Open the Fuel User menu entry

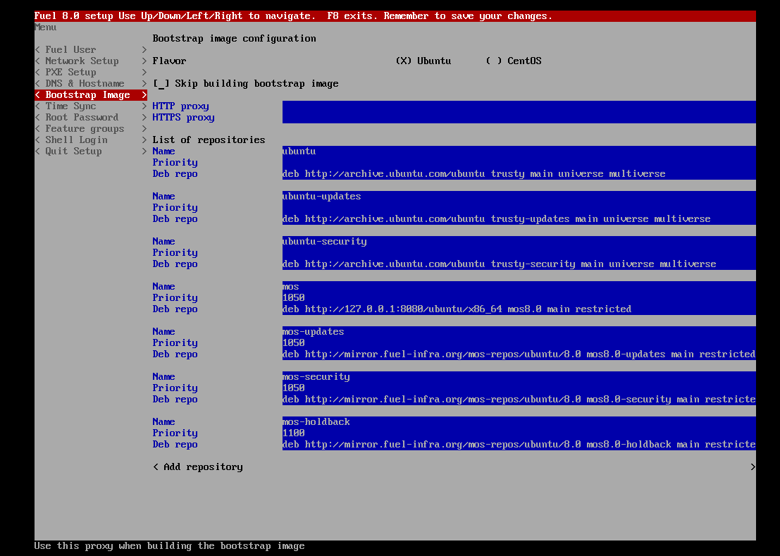tap(90, 50)
